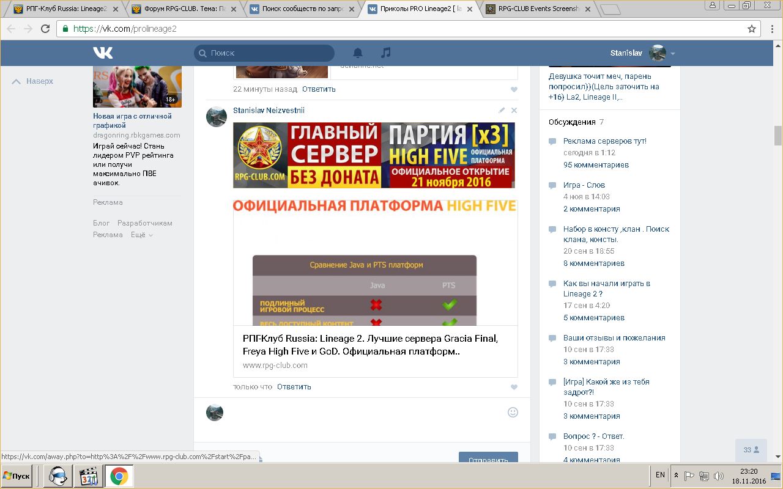The width and height of the screenshot is (783, 489).
Task: Click the 'Отправить' send button
Action: coord(488,457)
